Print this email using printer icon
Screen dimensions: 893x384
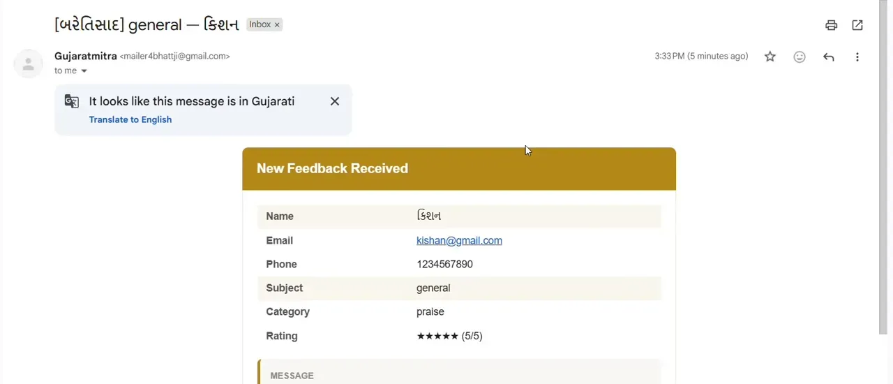(831, 25)
